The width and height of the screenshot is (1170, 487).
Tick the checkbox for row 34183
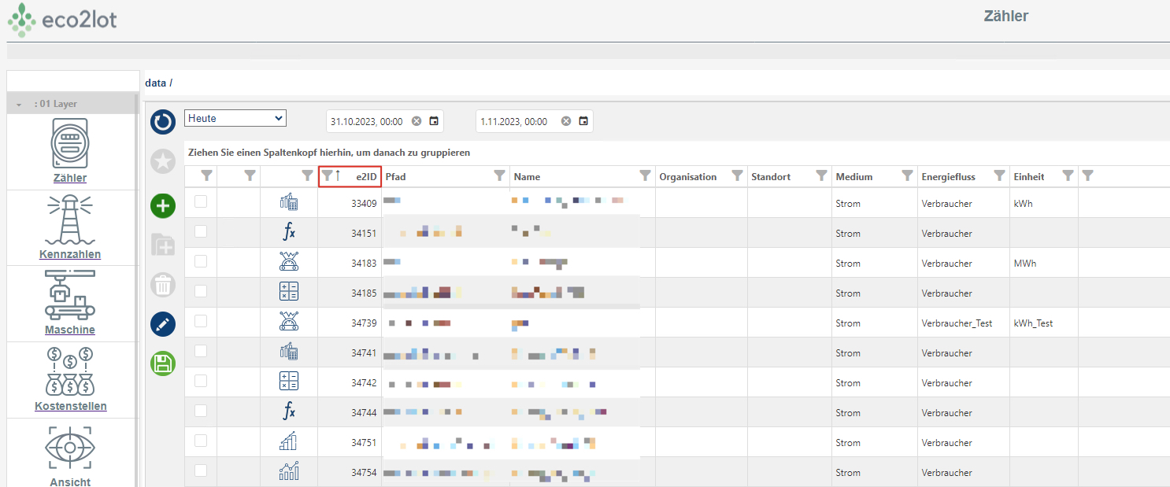[x=201, y=261]
